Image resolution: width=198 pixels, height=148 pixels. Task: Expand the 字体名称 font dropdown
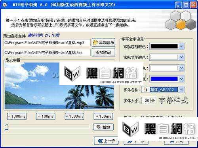click(181, 90)
